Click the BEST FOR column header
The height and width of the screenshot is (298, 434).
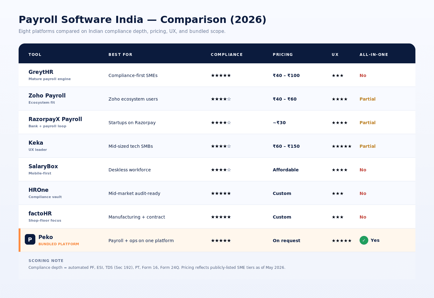(x=120, y=55)
